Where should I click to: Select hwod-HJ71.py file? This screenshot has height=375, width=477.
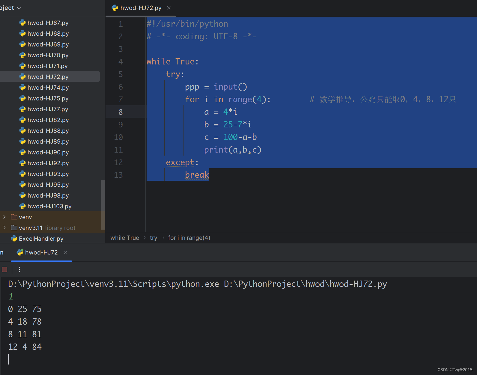pos(47,66)
